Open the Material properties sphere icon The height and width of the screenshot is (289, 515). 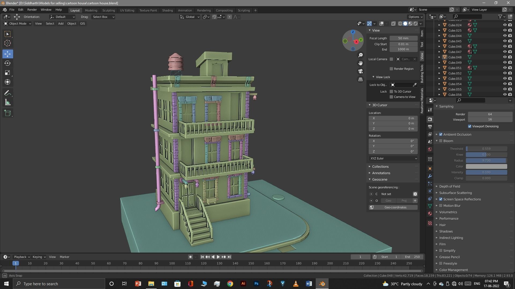430,214
